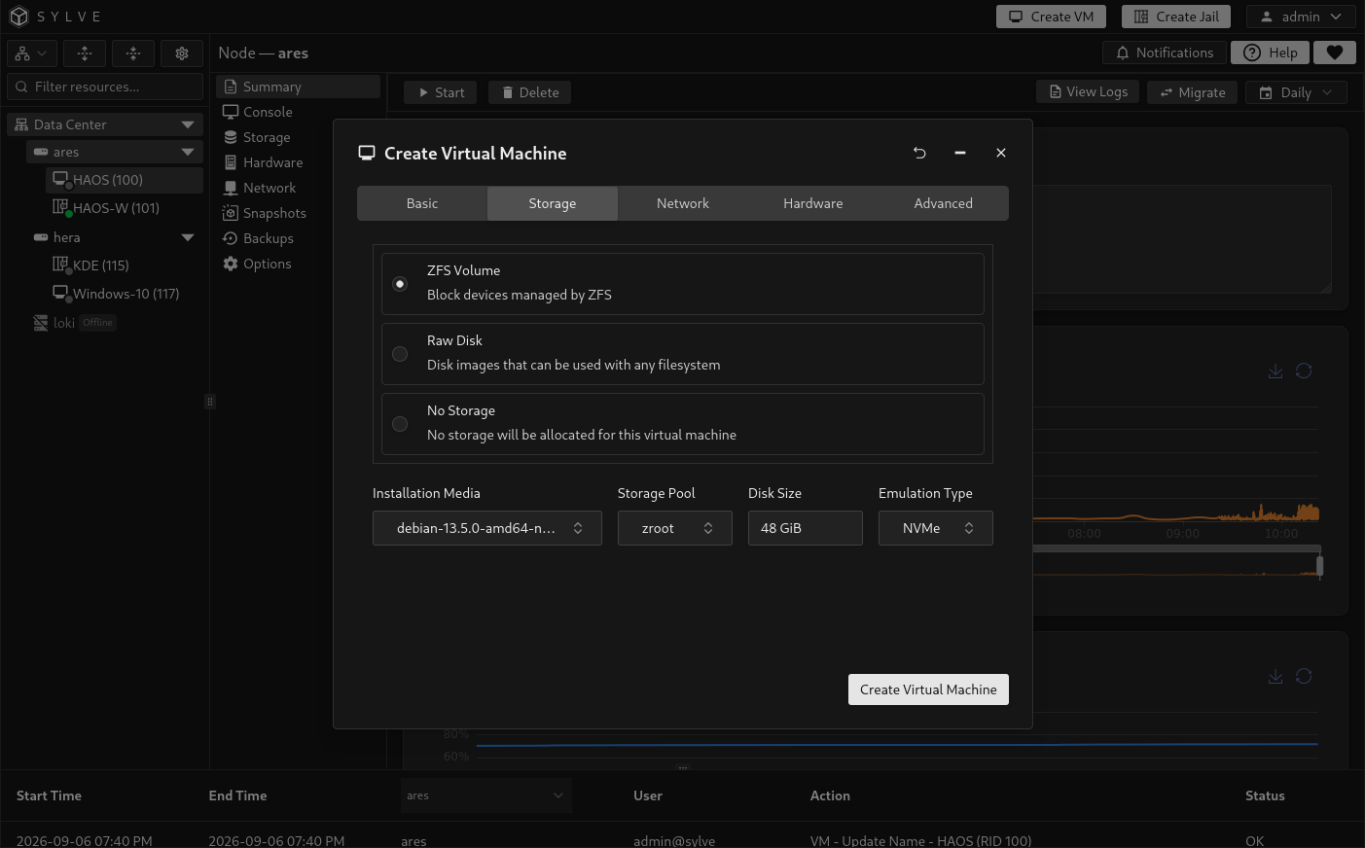Screen dimensions: 1365x848
Task: Open the Help button
Action: (1271, 53)
